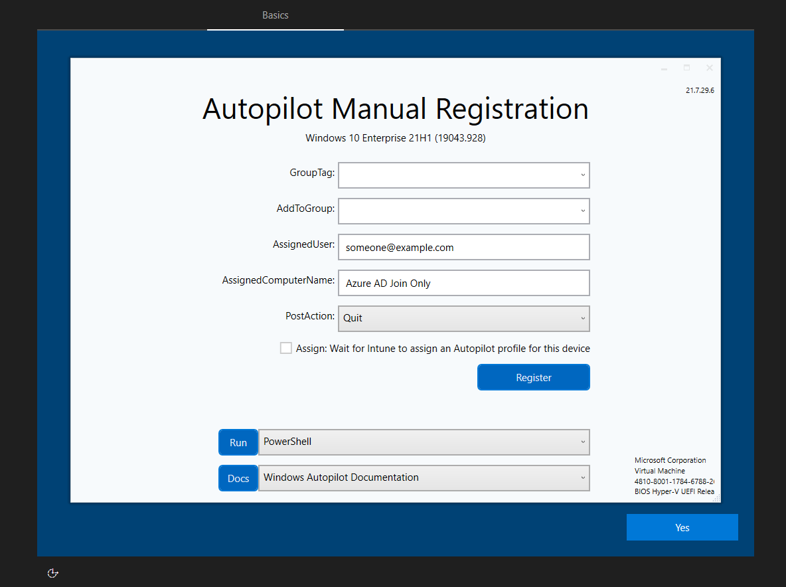Click the version number 21.7.29.6

tap(700, 90)
